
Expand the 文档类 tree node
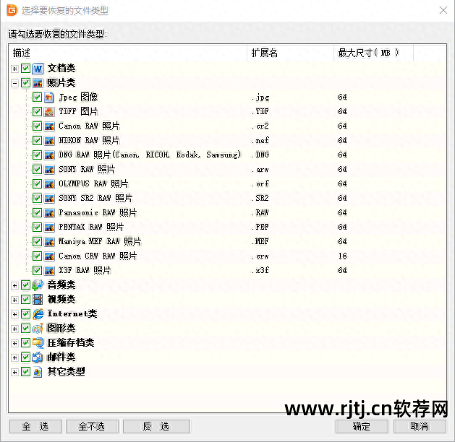pyautogui.click(x=14, y=69)
